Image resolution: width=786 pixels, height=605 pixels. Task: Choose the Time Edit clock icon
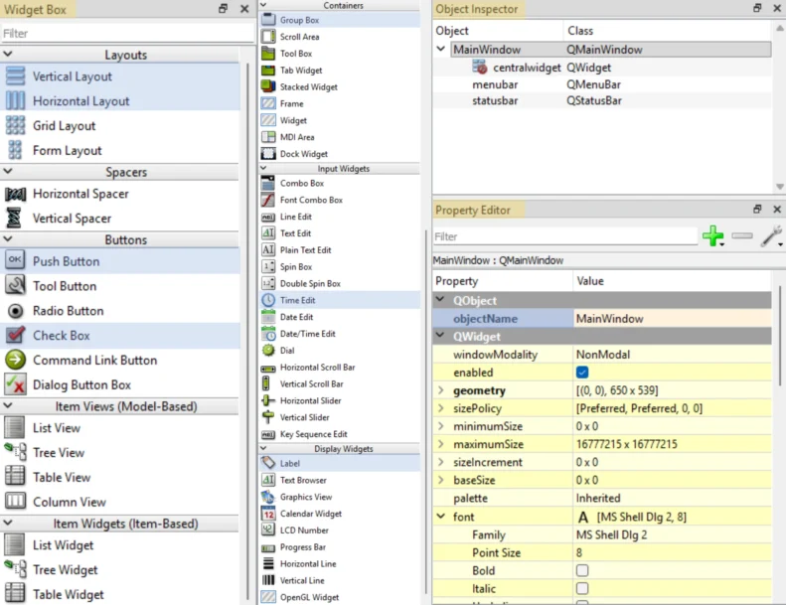tap(268, 300)
